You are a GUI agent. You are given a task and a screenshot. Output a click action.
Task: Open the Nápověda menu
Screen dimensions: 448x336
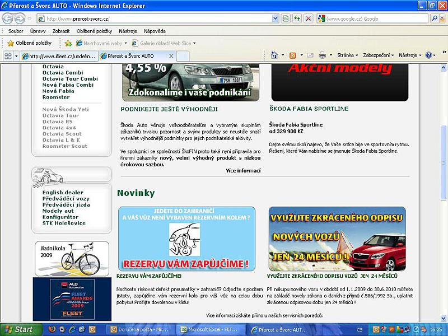pyautogui.click(x=155, y=31)
